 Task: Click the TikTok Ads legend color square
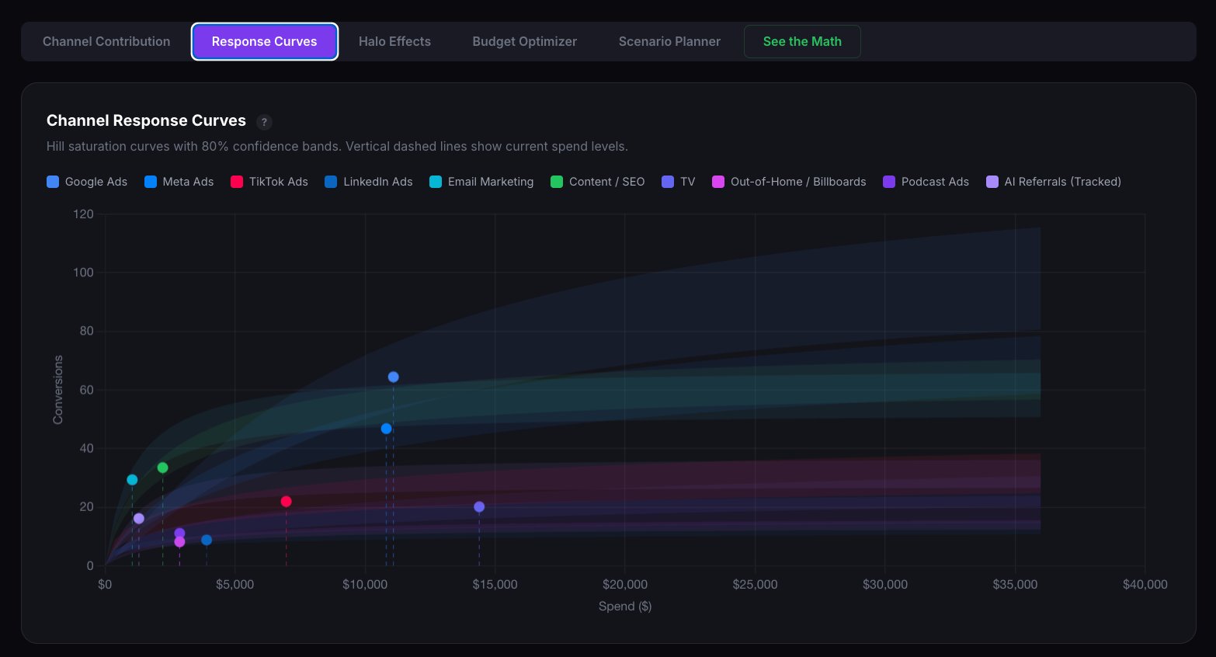click(237, 182)
